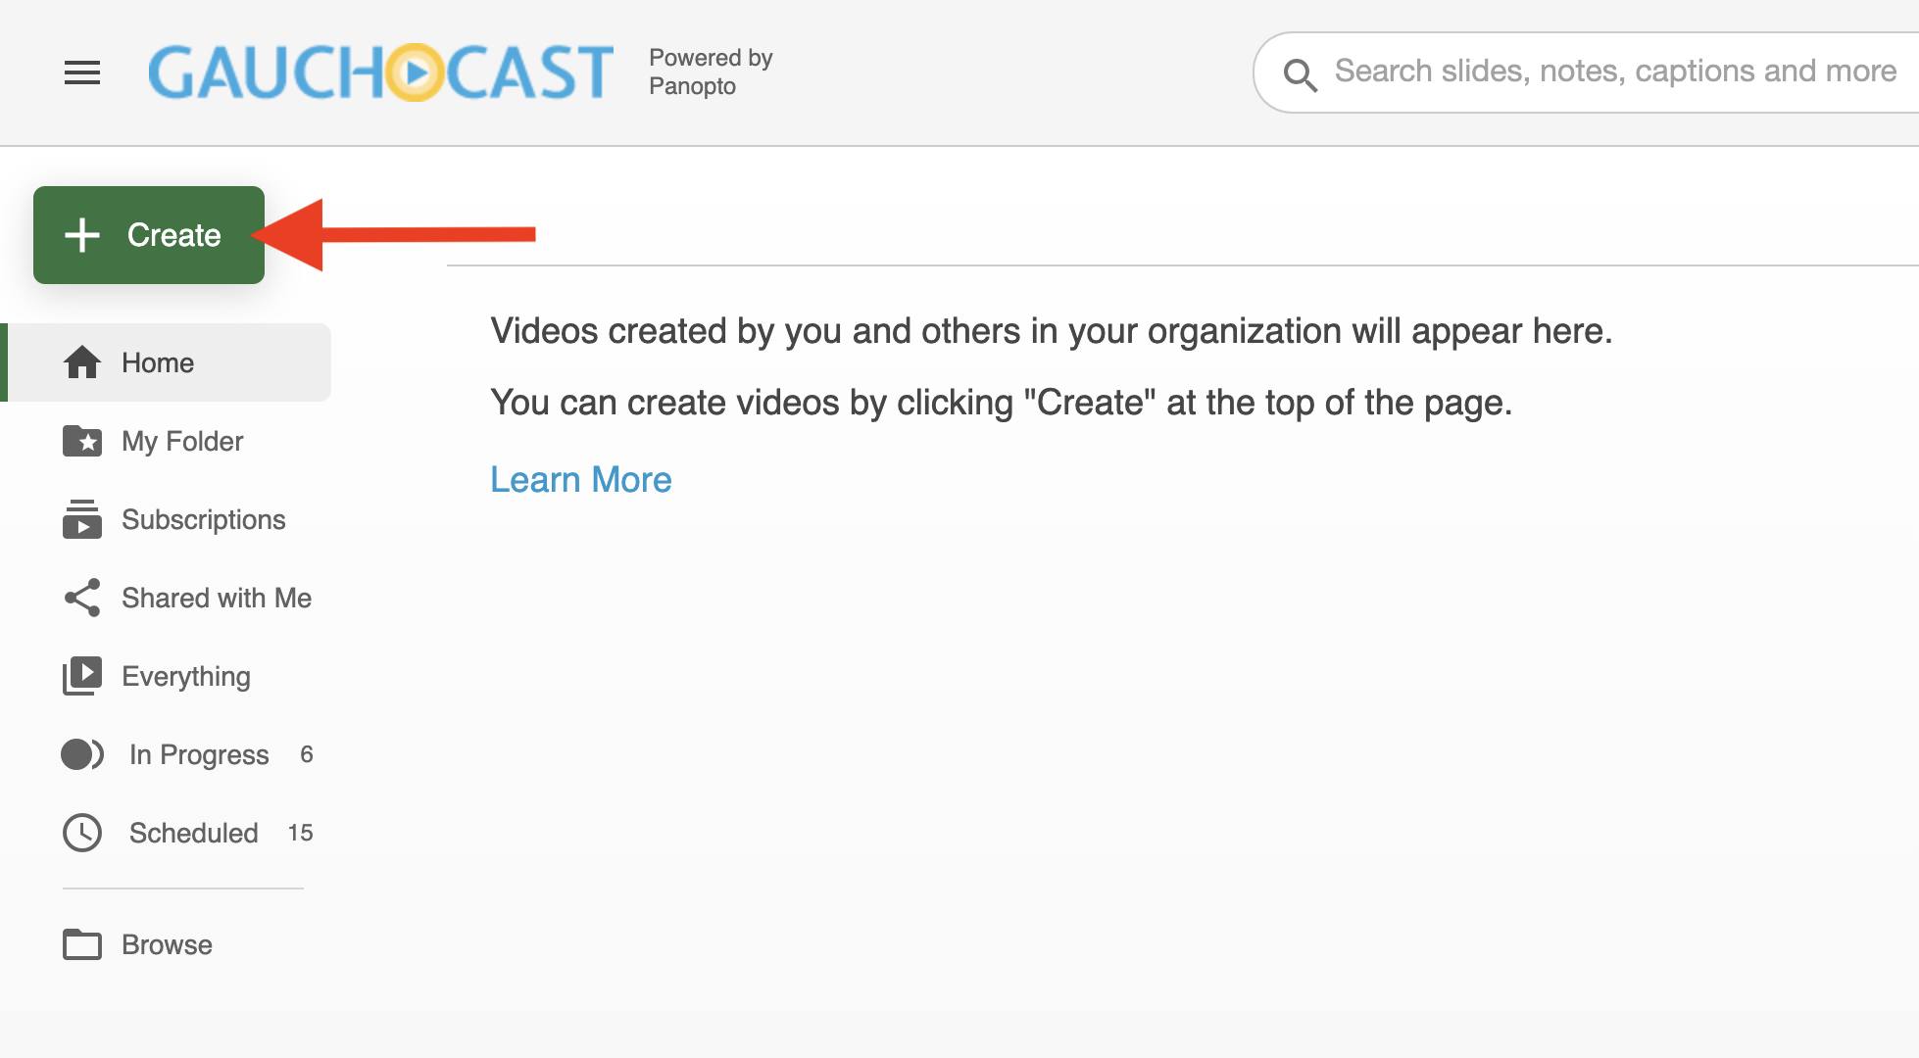
Task: Follow the Learn More link
Action: click(581, 480)
